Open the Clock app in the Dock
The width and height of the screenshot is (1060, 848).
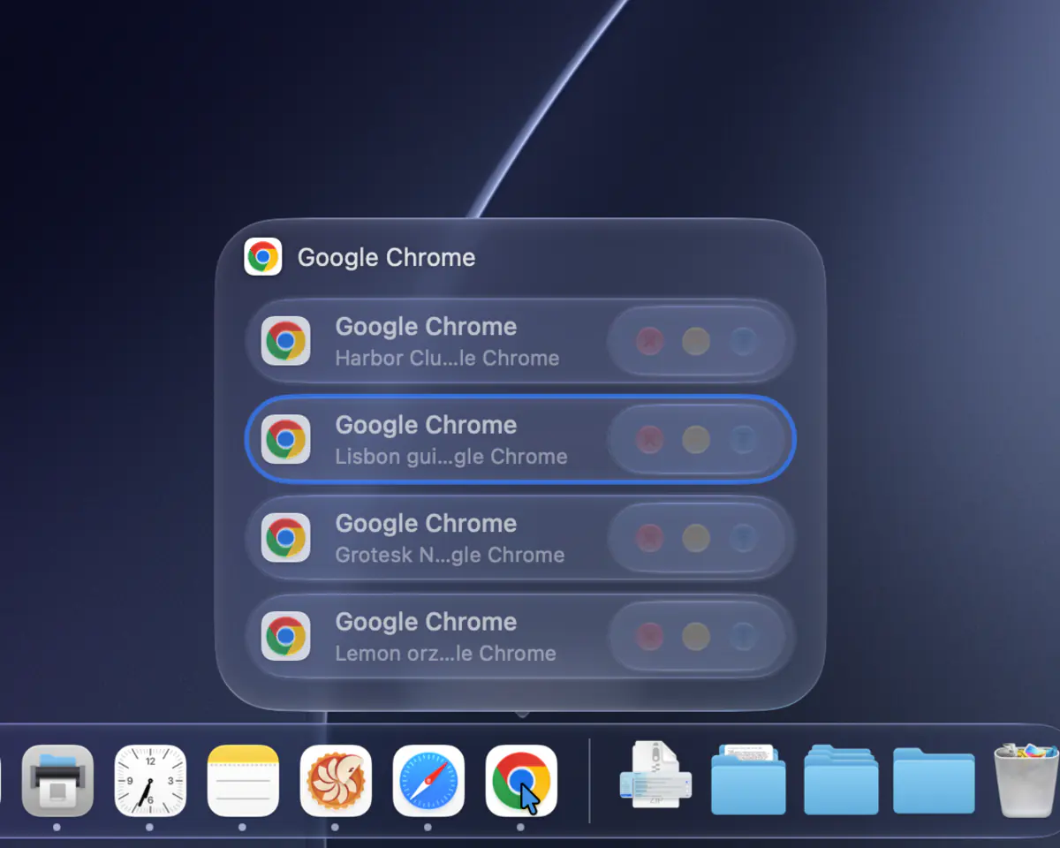(x=150, y=781)
